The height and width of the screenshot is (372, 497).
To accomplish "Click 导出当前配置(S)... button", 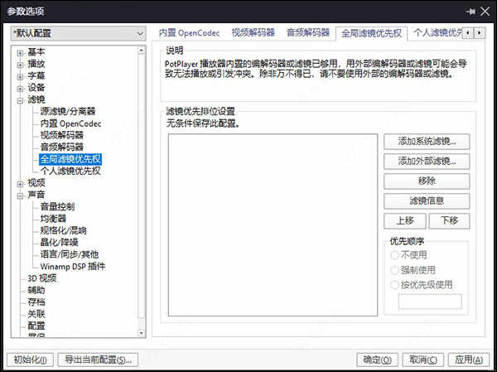I will tap(98, 360).
